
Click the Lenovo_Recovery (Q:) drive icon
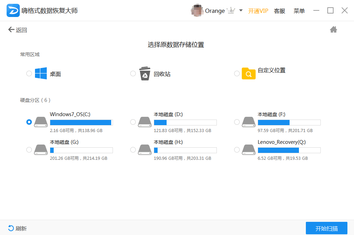point(249,149)
